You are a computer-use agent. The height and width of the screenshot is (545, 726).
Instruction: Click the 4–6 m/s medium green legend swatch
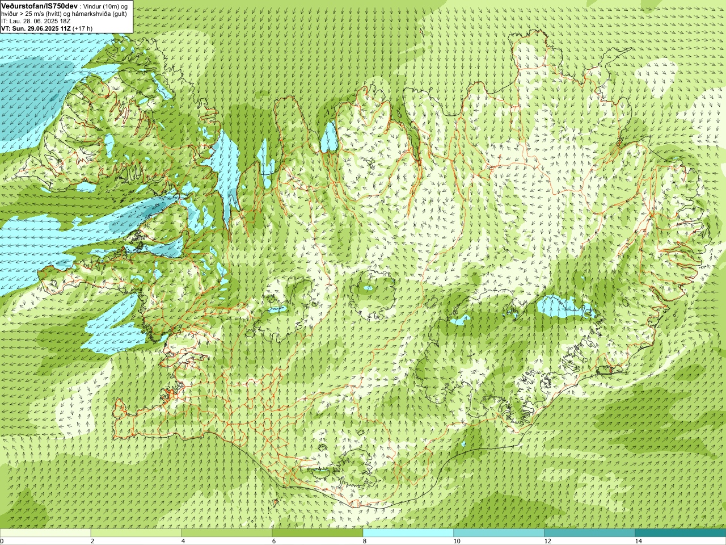tap(227, 533)
